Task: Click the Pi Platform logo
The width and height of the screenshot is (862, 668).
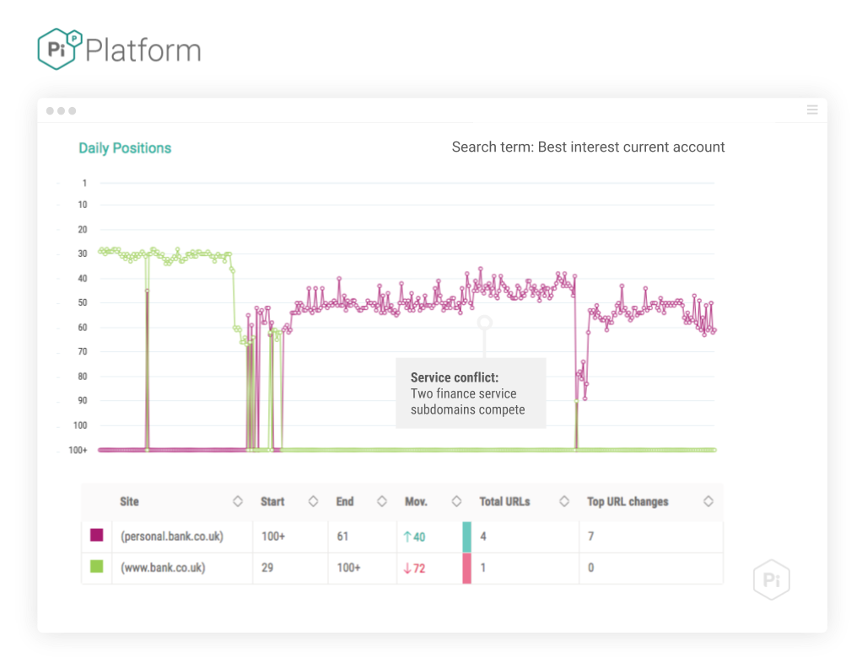Action: tap(119, 49)
